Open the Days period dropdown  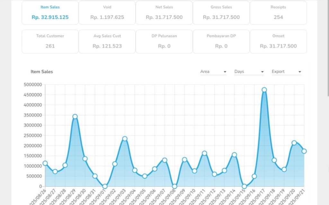(249, 72)
